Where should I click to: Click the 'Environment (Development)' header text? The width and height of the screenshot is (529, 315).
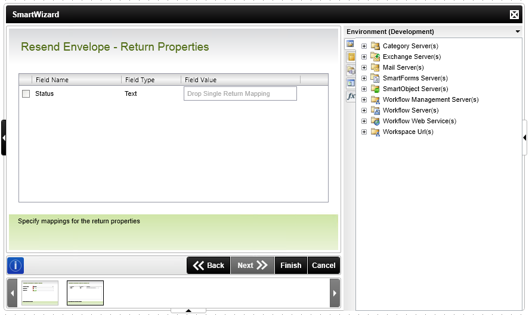pyautogui.click(x=391, y=32)
